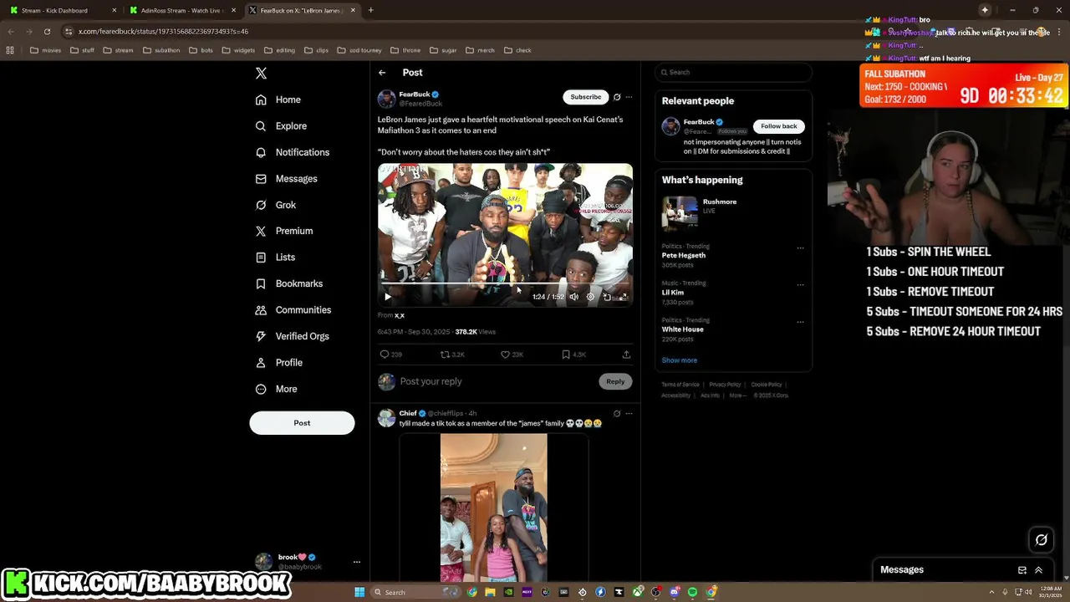
Task: Open Premium in the X sidebar
Action: (284, 231)
